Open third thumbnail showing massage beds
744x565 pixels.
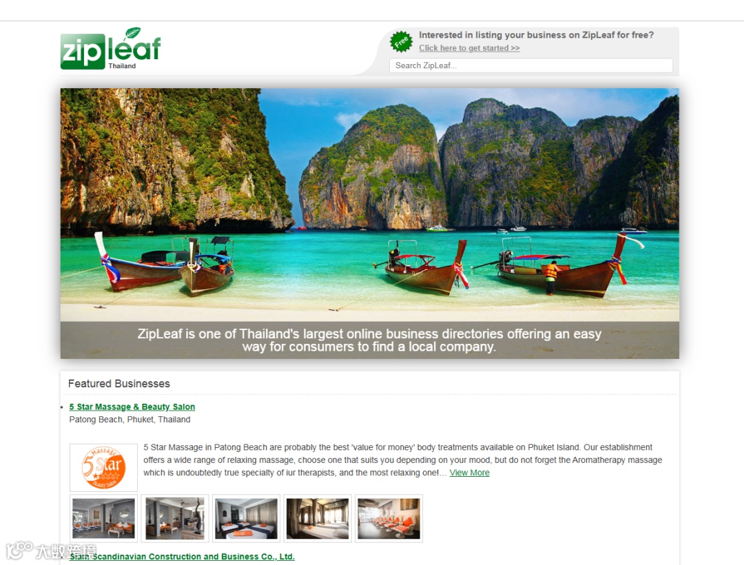(246, 518)
